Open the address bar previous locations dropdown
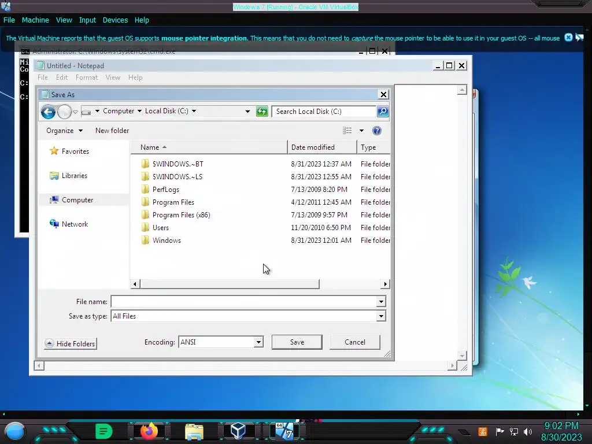592x444 pixels. pyautogui.click(x=247, y=112)
